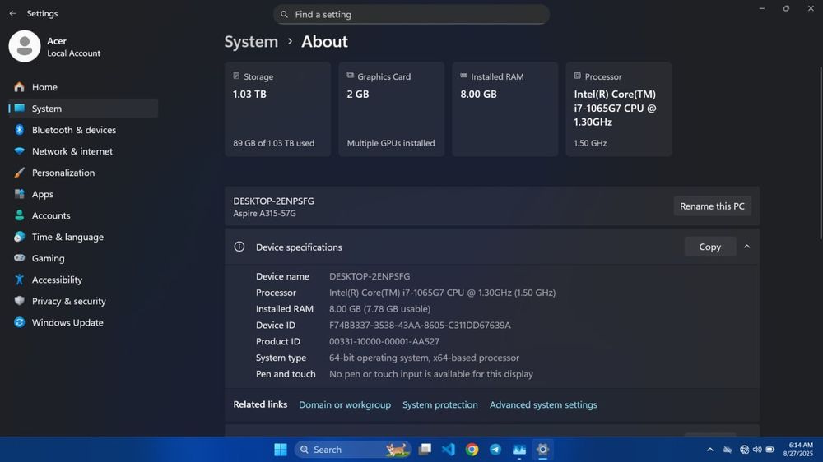
Task: Open the Storage 1.03 TB card
Action: [x=277, y=109]
